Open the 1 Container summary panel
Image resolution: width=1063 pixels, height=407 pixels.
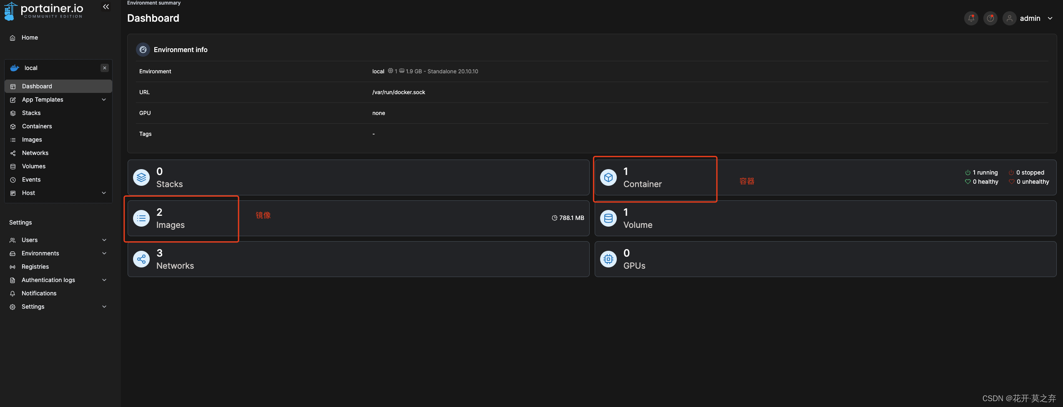tap(655, 178)
